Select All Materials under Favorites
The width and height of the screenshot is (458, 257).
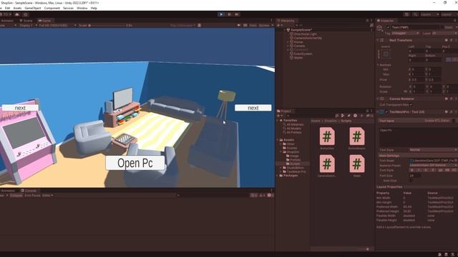tap(295, 124)
